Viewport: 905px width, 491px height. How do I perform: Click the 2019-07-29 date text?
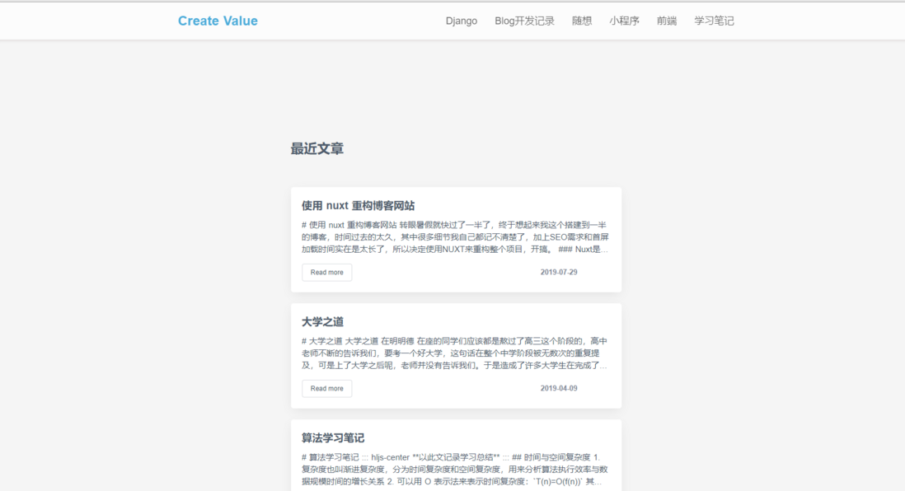pyautogui.click(x=559, y=273)
